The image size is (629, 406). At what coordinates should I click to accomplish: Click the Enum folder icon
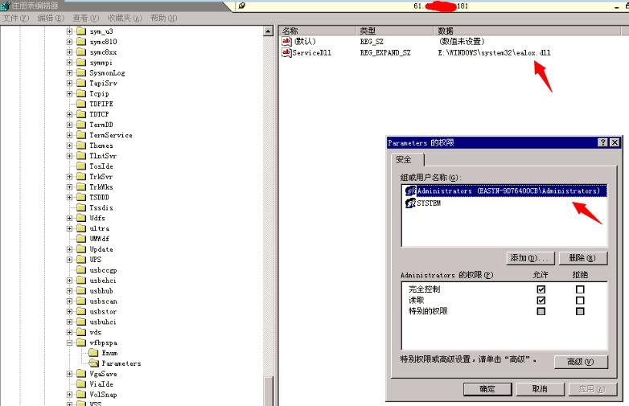point(94,353)
